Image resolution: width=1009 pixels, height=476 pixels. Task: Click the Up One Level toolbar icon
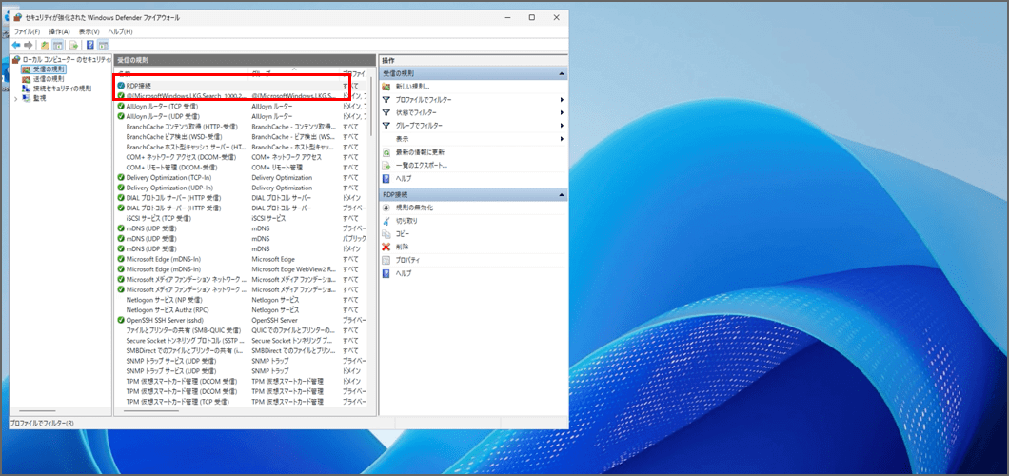(x=44, y=45)
